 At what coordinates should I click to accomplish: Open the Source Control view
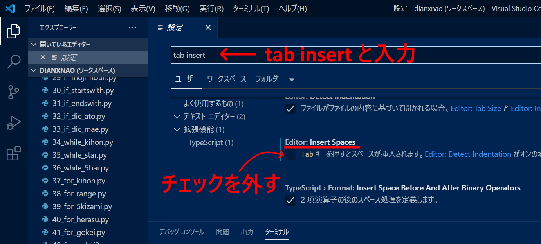[13, 92]
